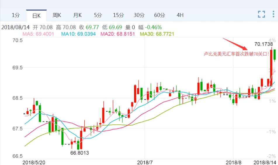The image size is (278, 165).
Task: Switch to the 1分 chart tab
Action: [16, 15]
